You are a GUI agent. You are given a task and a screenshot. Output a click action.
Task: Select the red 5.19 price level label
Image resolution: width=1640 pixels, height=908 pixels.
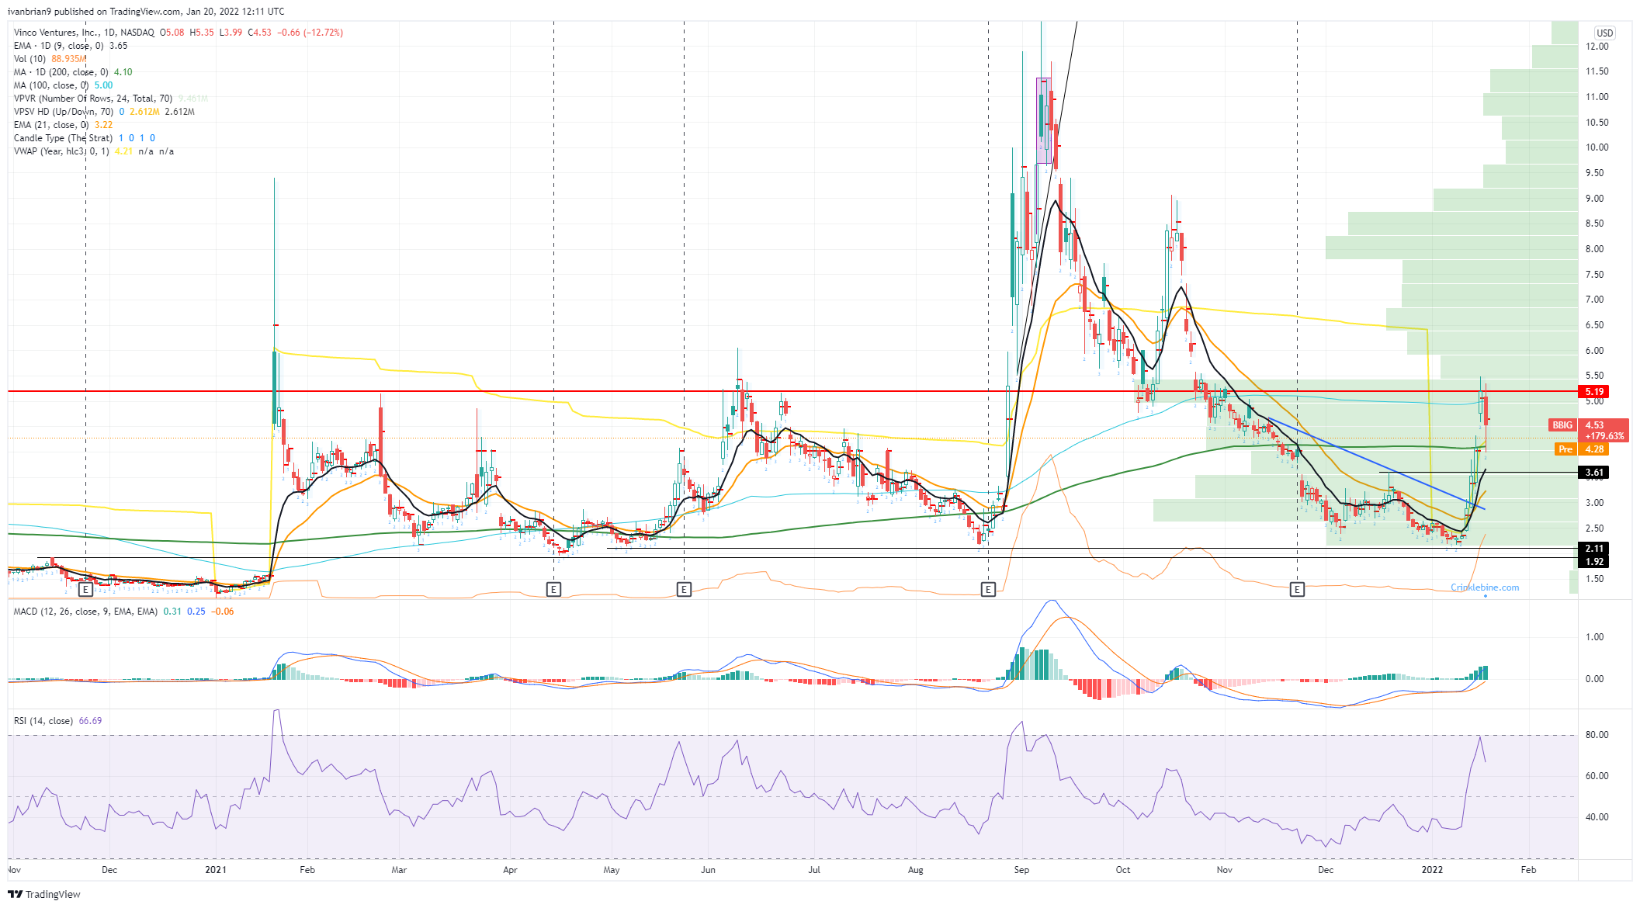coord(1593,392)
